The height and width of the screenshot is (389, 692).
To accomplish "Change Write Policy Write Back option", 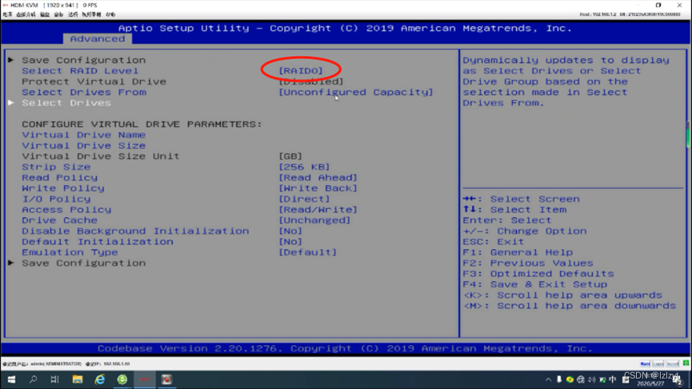I will [x=318, y=188].
